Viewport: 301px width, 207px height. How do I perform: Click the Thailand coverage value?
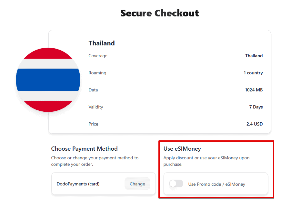click(254, 56)
